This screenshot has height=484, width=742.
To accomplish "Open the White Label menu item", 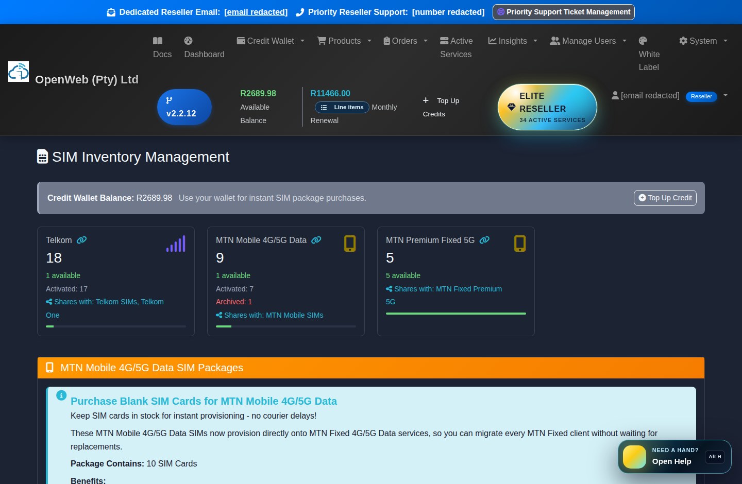I will [x=649, y=54].
